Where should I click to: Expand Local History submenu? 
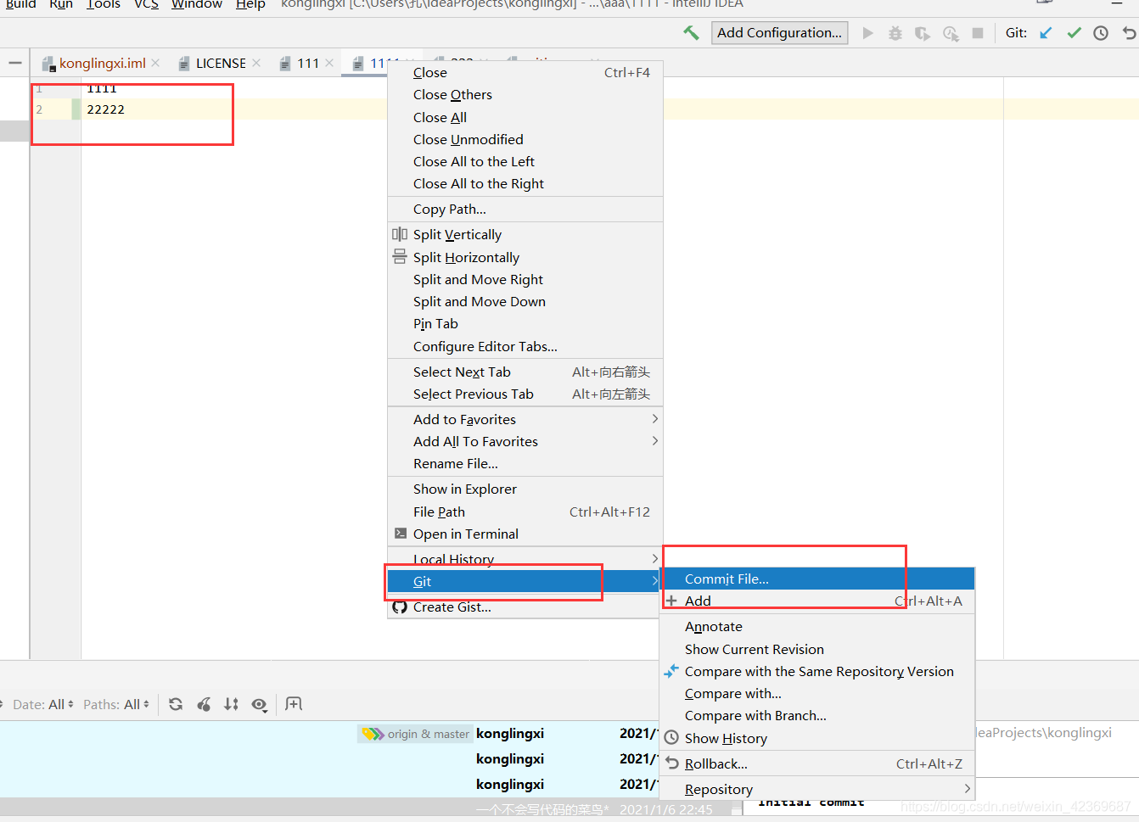click(x=525, y=559)
